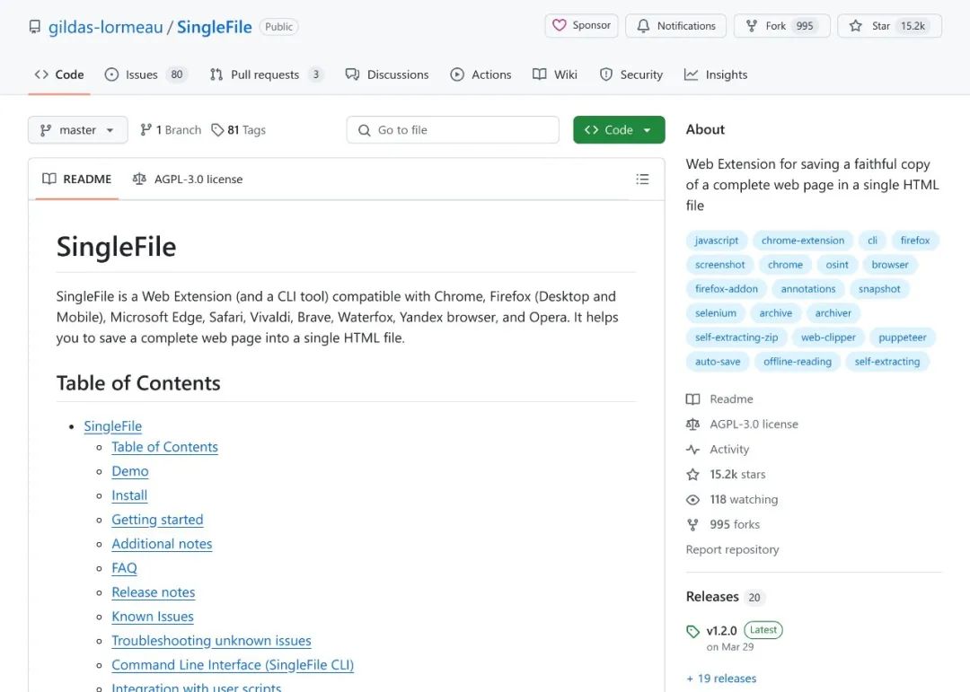Click the README outline list icon

pos(642,180)
